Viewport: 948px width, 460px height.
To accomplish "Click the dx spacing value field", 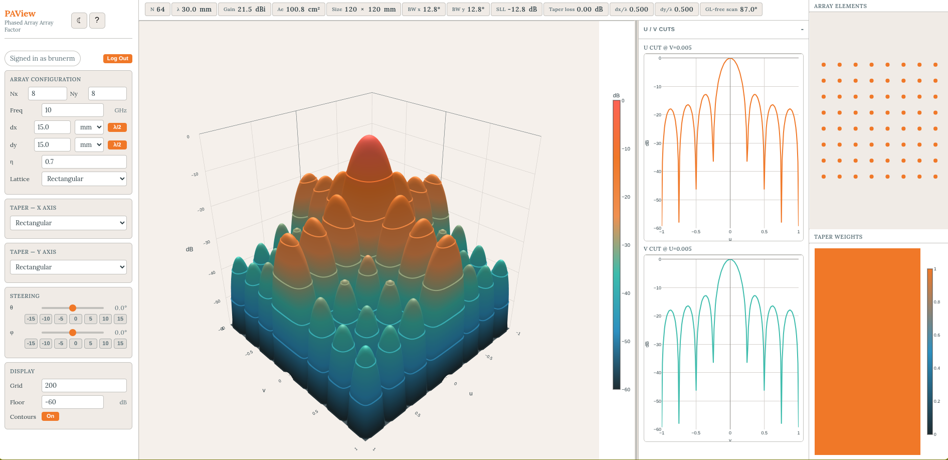I will coord(52,127).
